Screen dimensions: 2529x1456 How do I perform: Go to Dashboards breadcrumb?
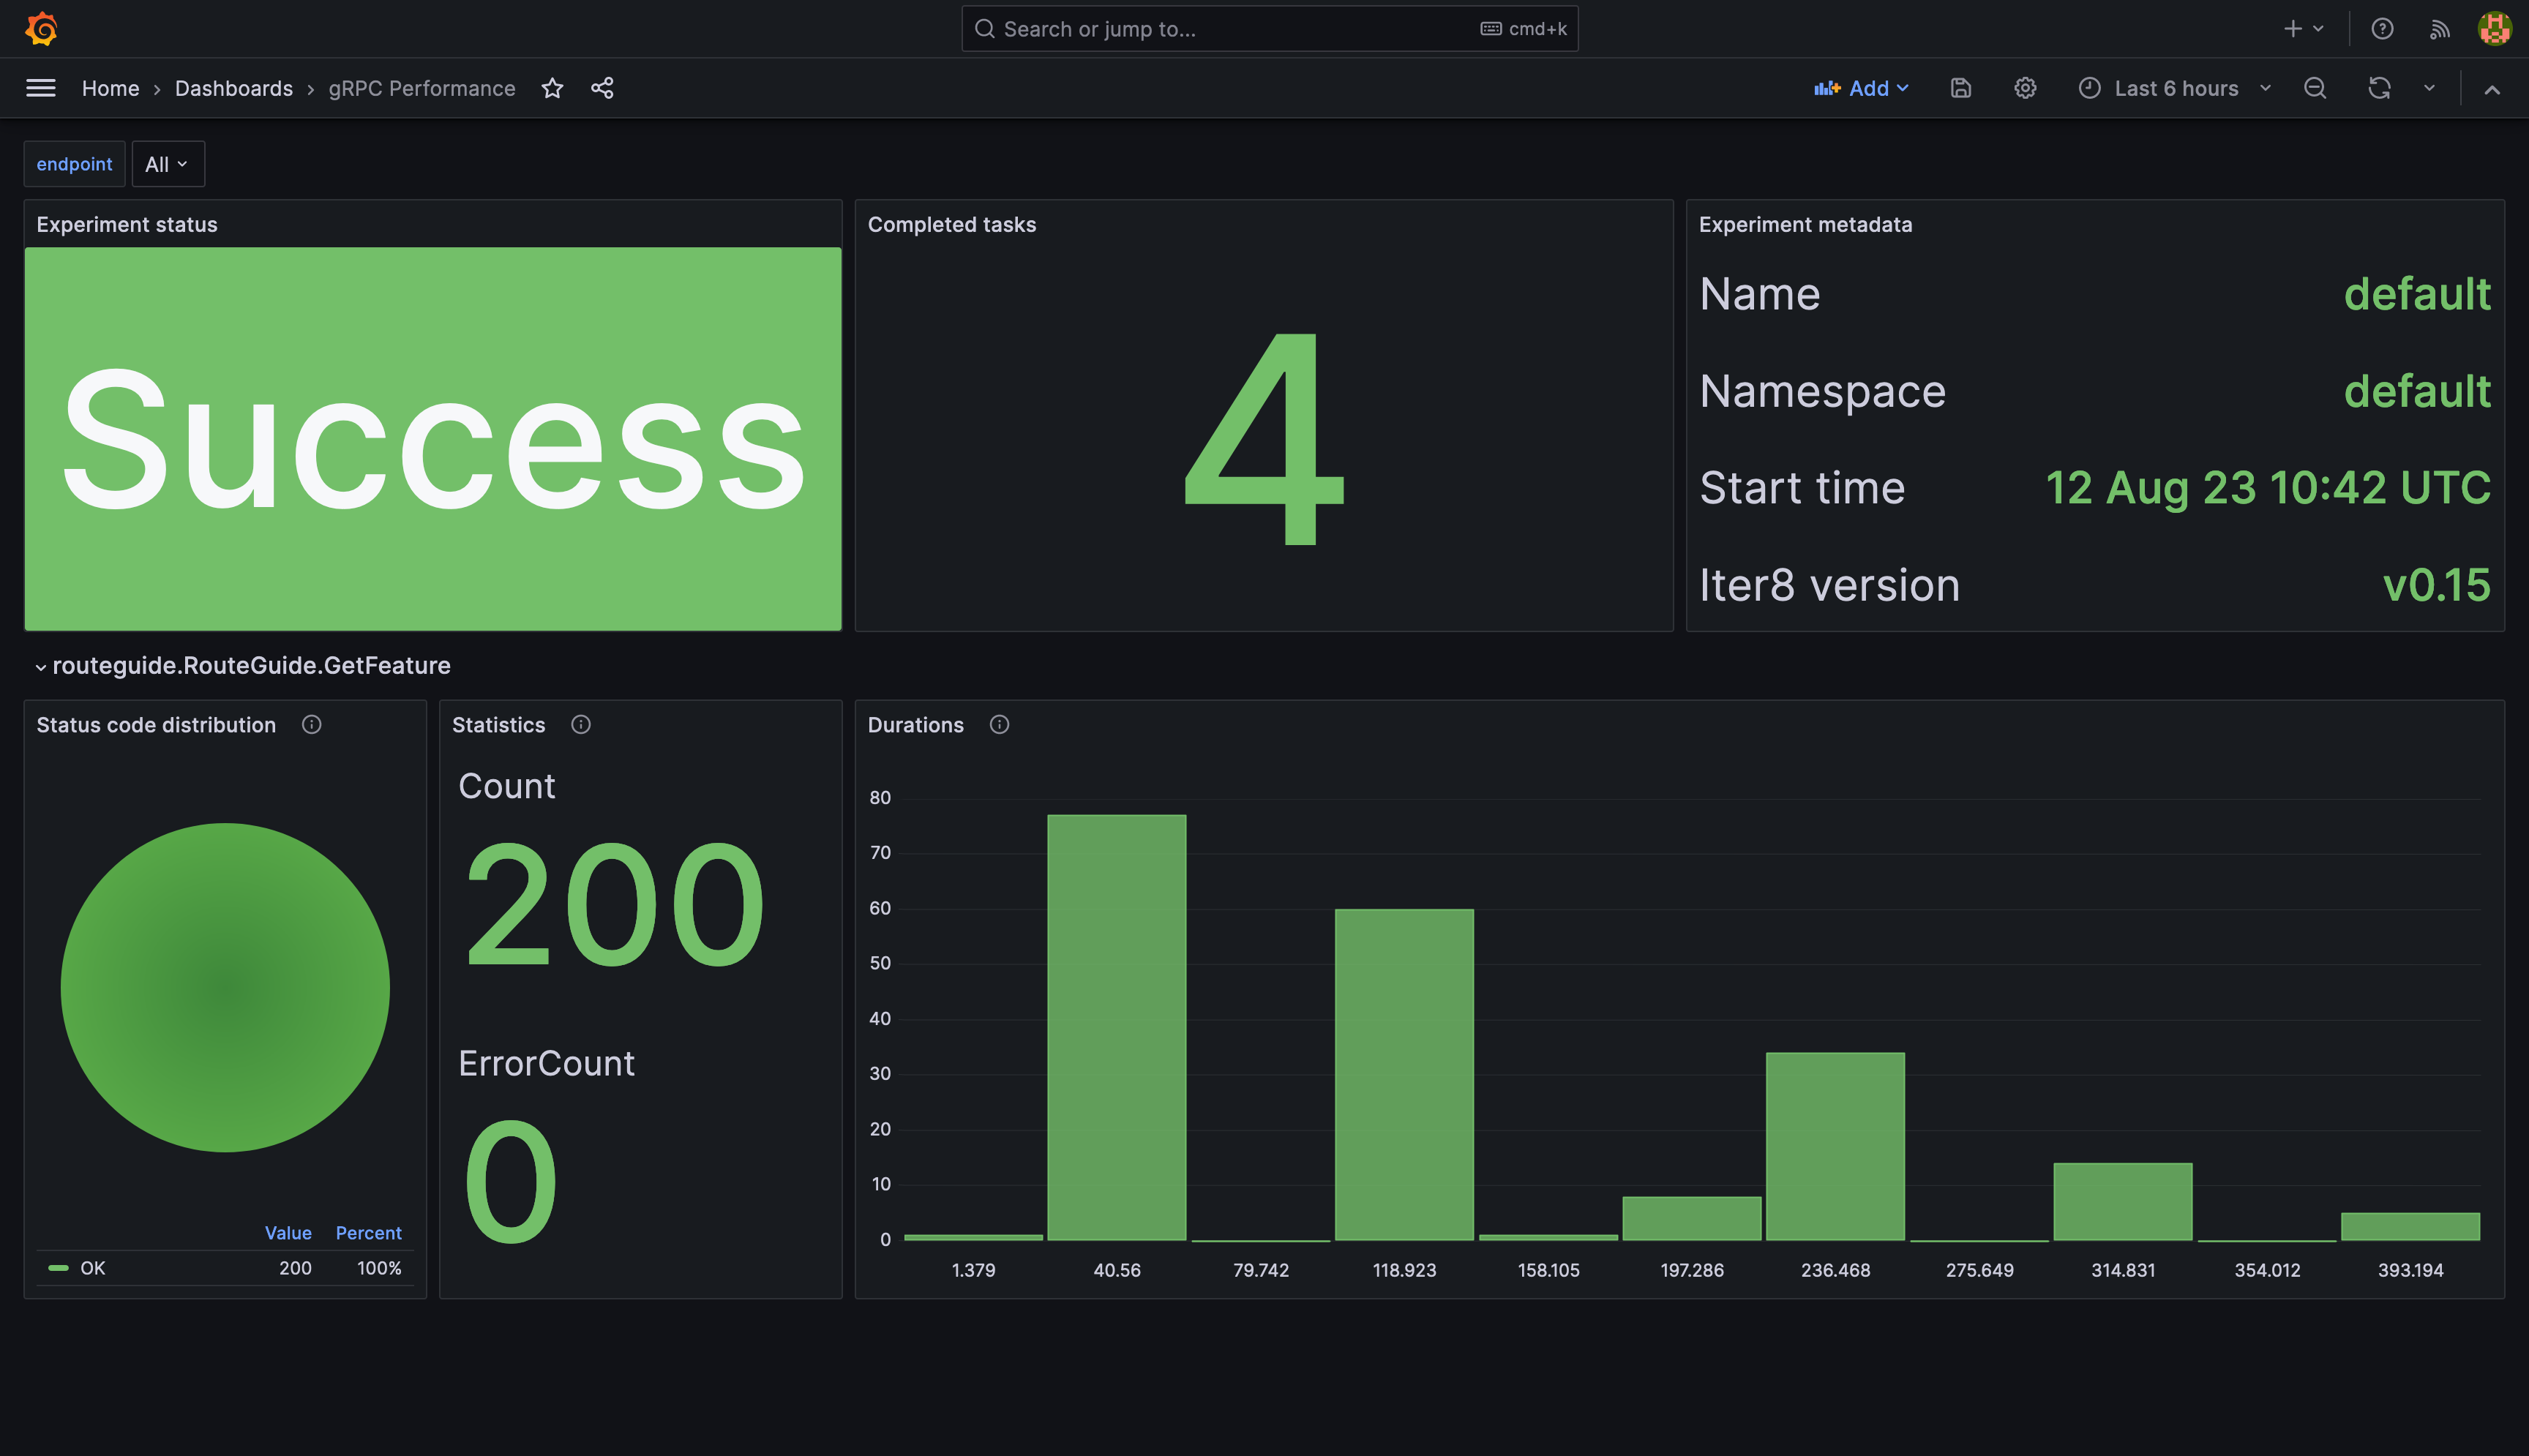[x=234, y=88]
